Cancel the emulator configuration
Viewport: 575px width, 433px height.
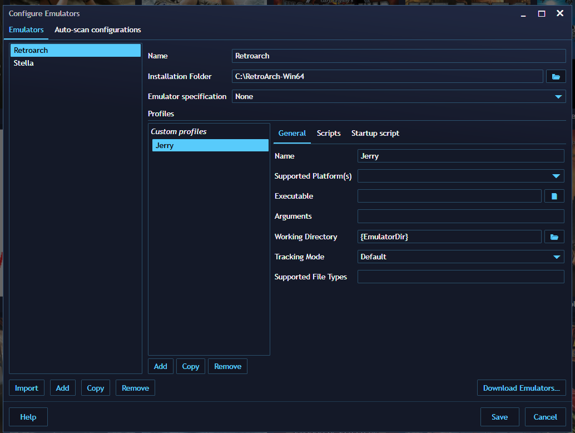(545, 416)
